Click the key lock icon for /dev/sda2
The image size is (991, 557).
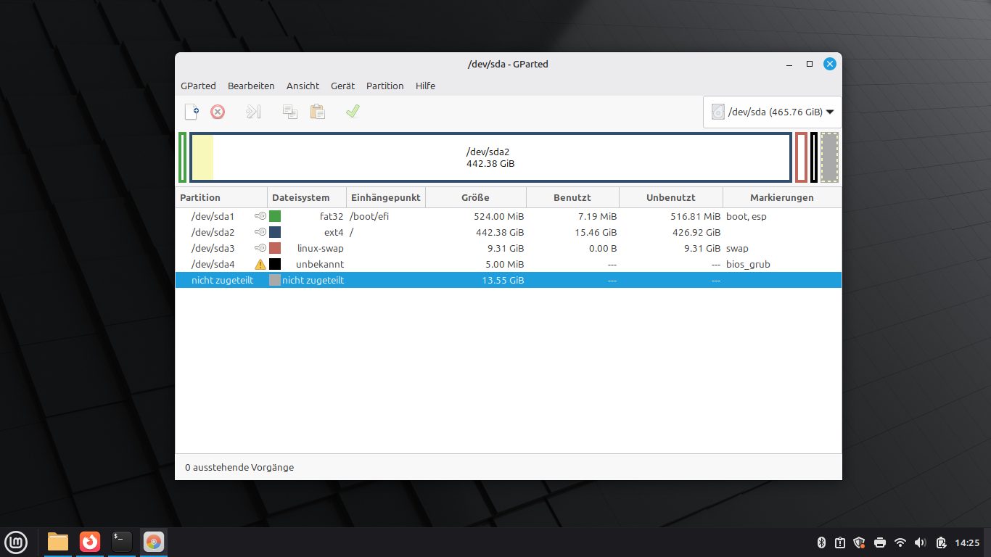260,232
